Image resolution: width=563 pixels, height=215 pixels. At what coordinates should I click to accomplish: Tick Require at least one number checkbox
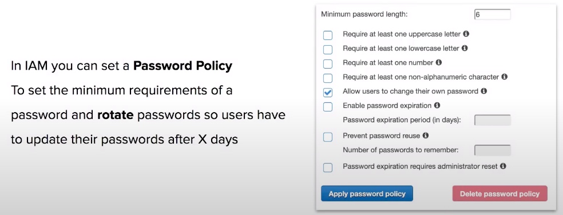coord(328,64)
